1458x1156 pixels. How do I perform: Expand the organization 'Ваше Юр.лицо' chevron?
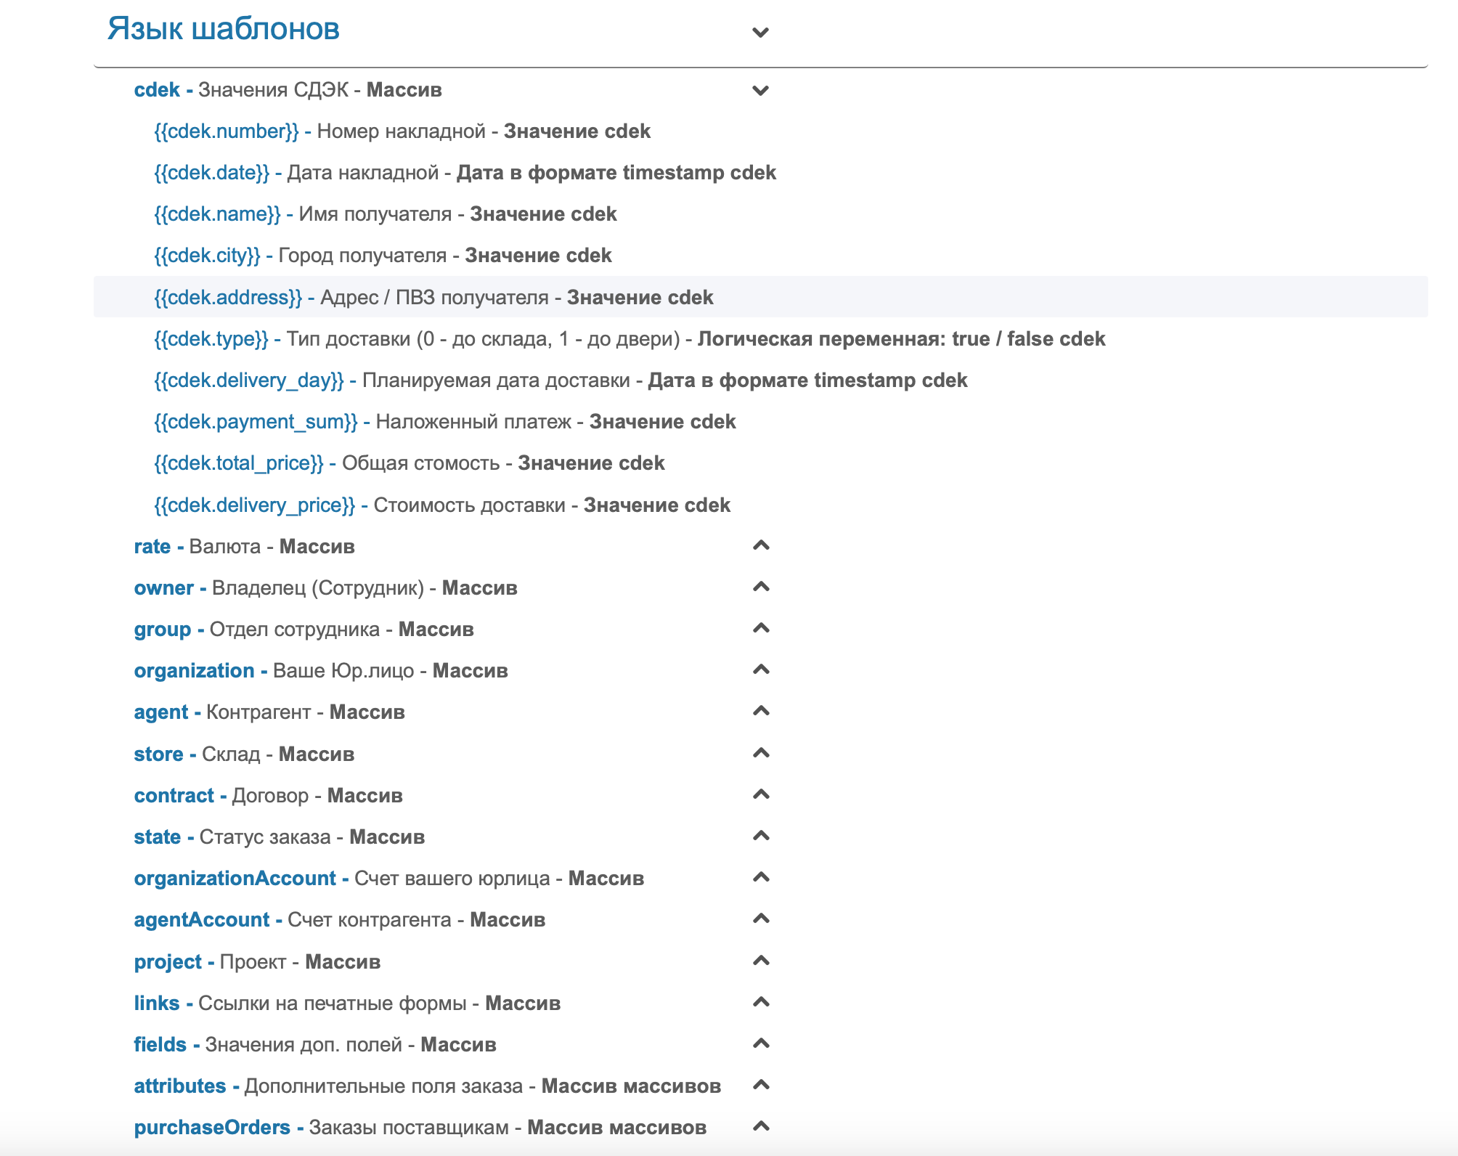click(x=760, y=669)
